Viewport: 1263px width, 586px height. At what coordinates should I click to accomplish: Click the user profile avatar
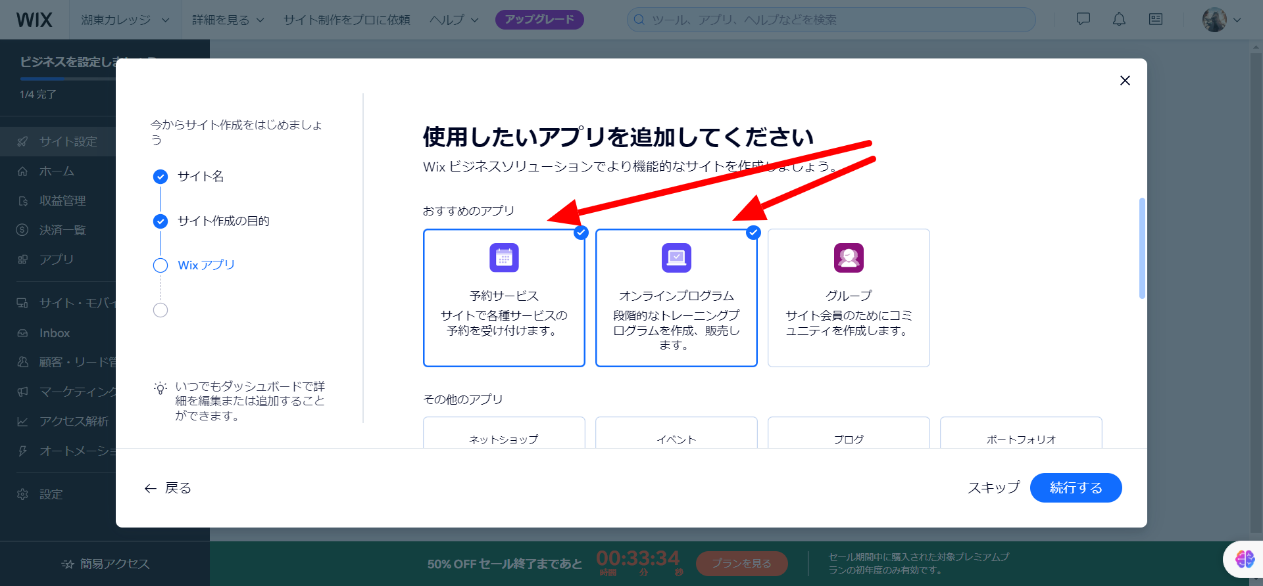1214,20
